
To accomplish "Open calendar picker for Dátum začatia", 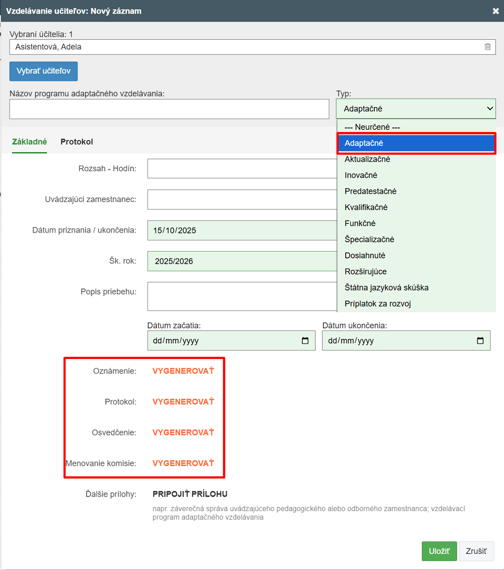I will click(x=305, y=340).
